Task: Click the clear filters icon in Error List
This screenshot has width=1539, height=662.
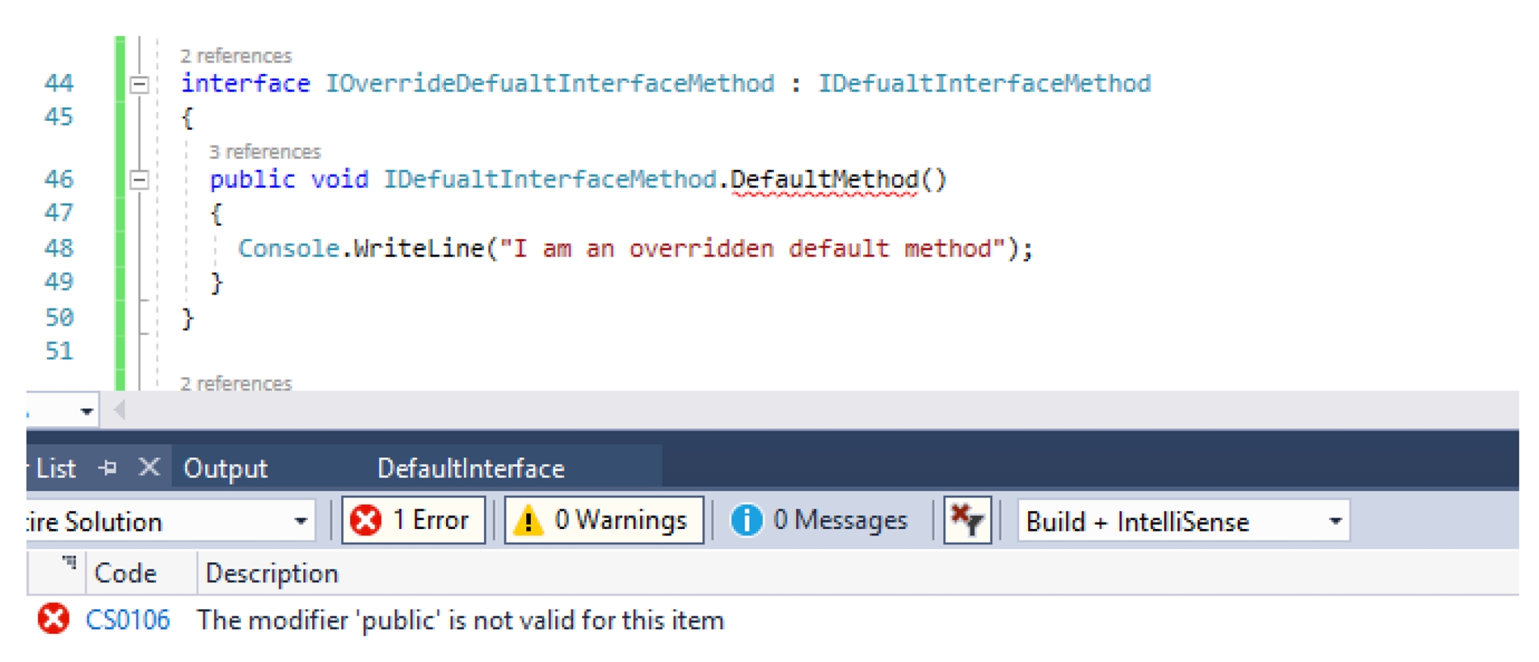Action: [x=967, y=519]
